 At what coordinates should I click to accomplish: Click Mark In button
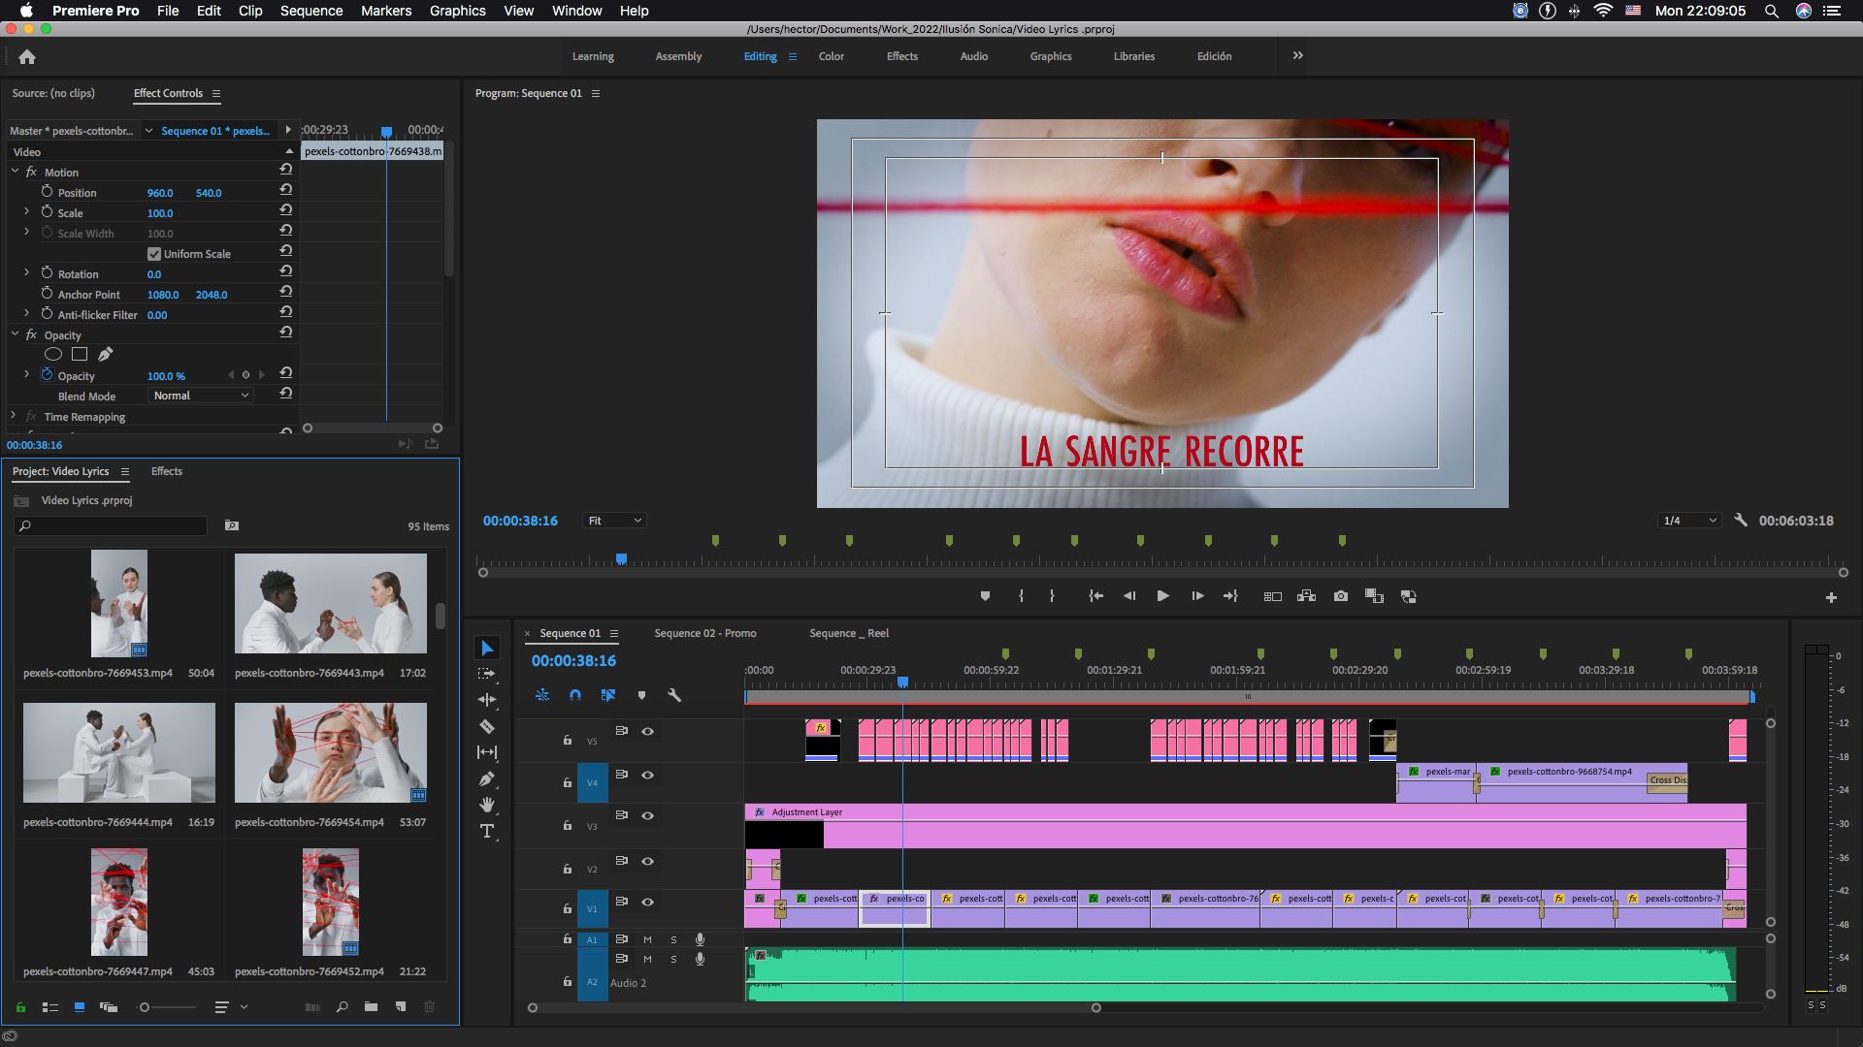click(1021, 596)
